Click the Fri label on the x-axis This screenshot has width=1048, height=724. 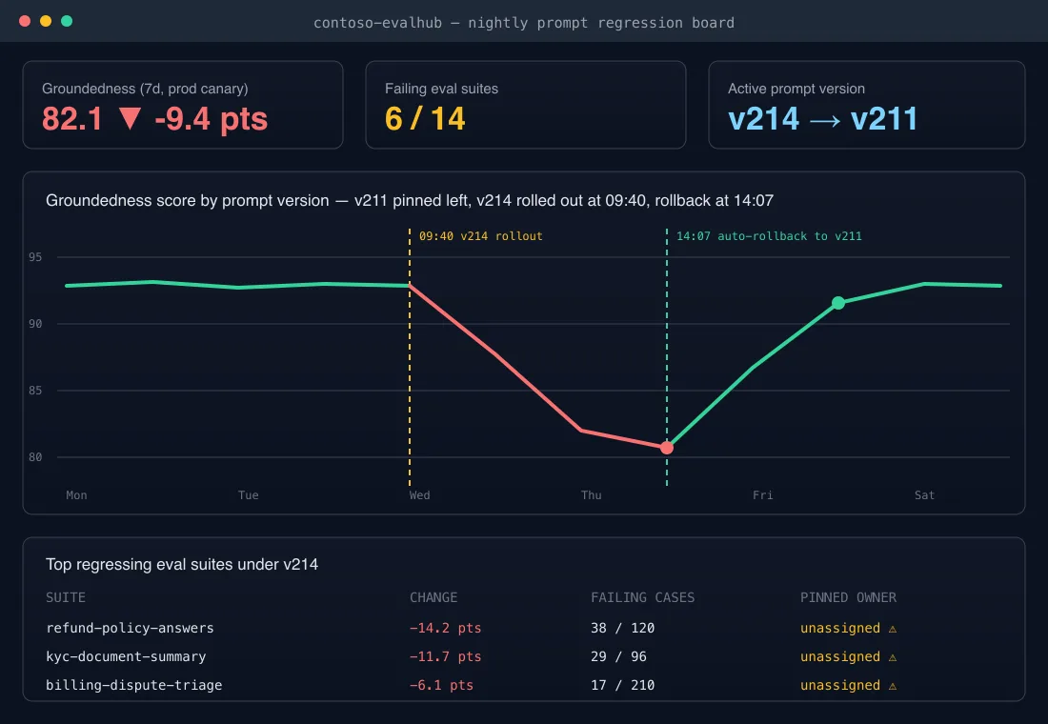tap(762, 495)
